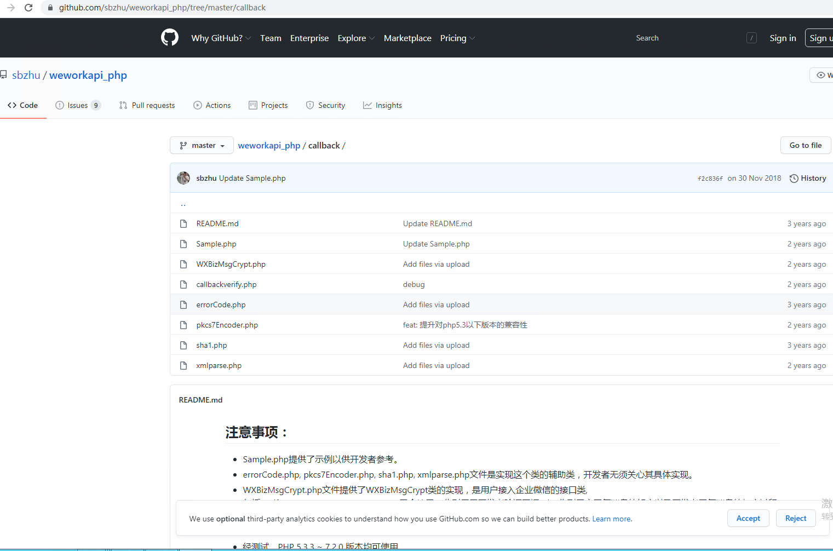Click the GitHub Octocat logo
The image size is (833, 551).
click(170, 38)
